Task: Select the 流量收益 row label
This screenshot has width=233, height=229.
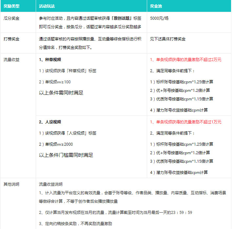Action: (x=11, y=60)
